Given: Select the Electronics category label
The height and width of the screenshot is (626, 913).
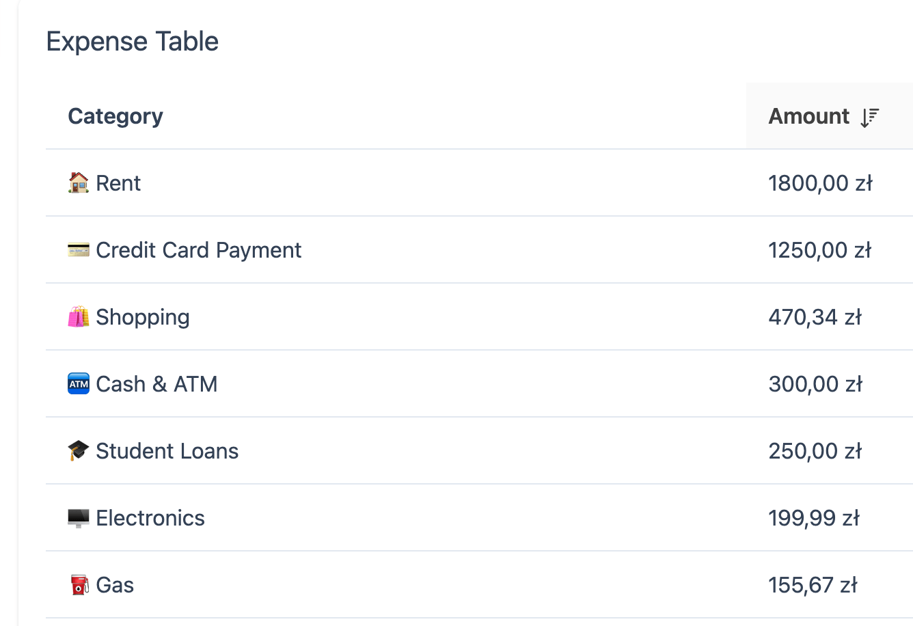Looking at the screenshot, I should tap(150, 518).
